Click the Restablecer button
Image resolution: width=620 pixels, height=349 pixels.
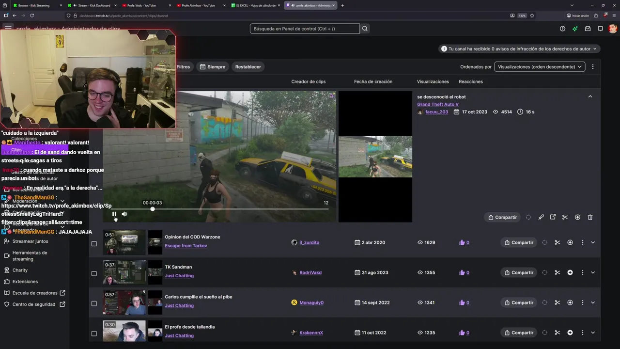[248, 67]
